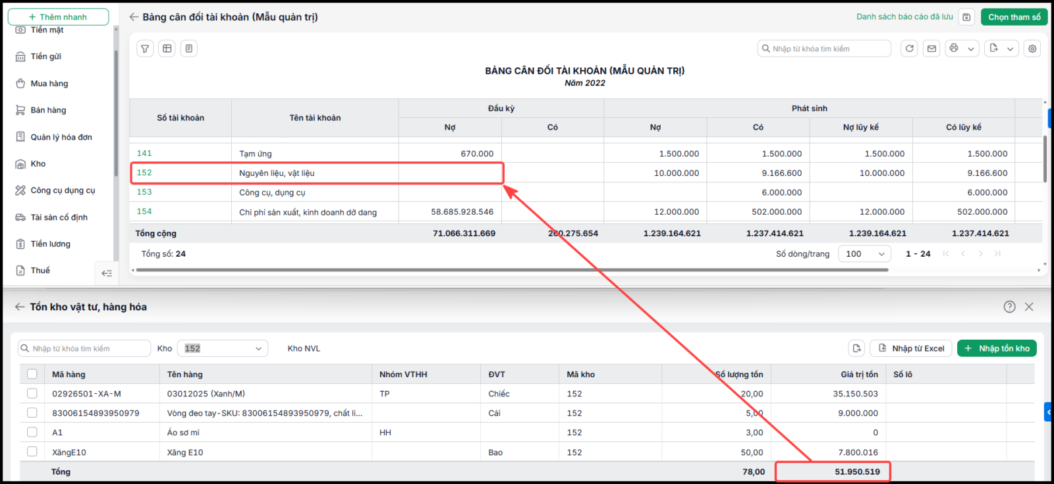Open Tài sản cố định menu
This screenshot has height=484, width=1054.
[59, 217]
